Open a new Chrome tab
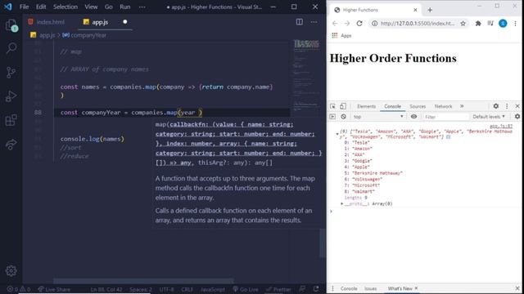The height and width of the screenshot is (294, 524). click(x=430, y=10)
